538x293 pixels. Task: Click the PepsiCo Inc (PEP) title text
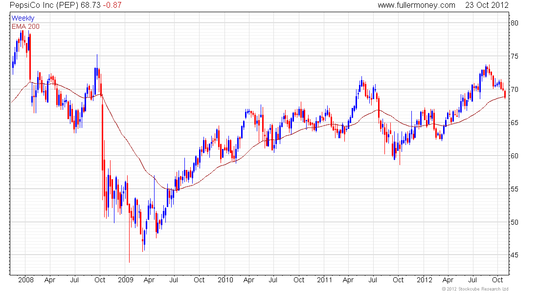click(44, 5)
